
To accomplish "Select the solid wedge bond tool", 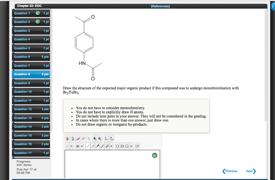I will (x=98, y=146).
